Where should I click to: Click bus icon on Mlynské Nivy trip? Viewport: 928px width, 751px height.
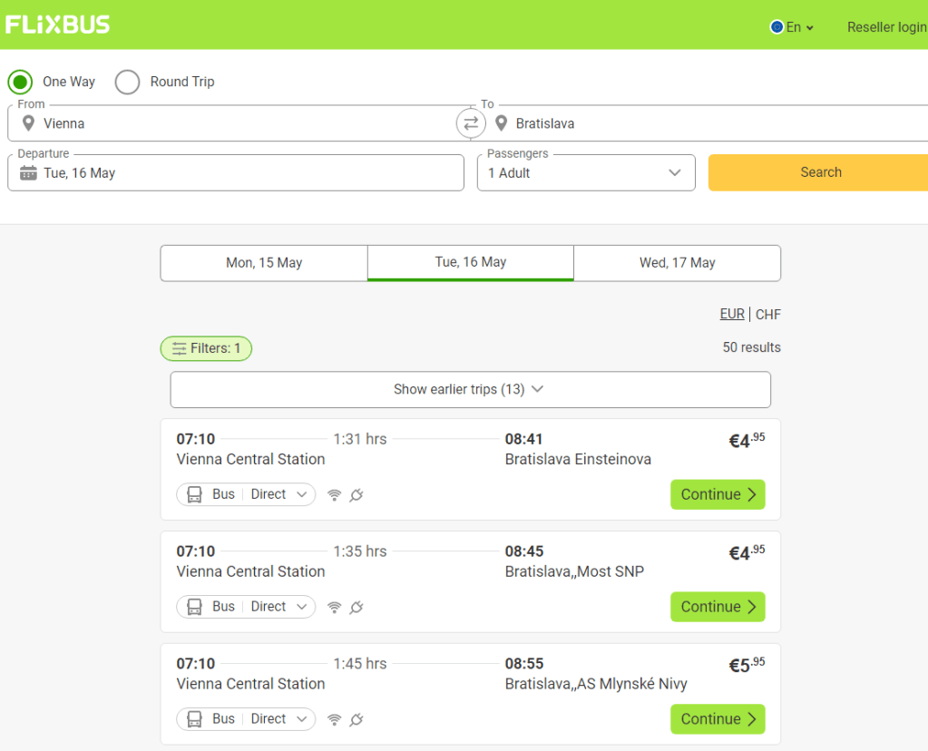[194, 719]
